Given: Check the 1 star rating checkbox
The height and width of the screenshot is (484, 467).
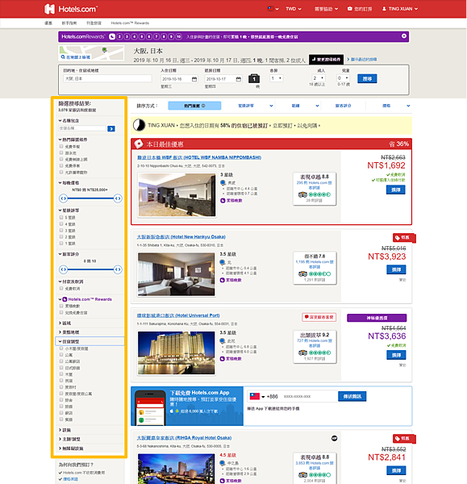Looking at the screenshot, I should (x=61, y=244).
